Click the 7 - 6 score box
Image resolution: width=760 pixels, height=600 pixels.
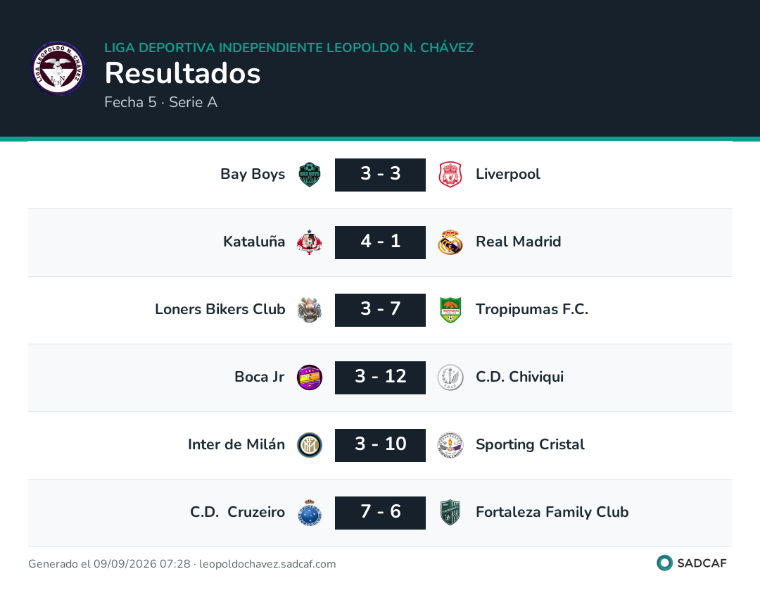(x=380, y=513)
